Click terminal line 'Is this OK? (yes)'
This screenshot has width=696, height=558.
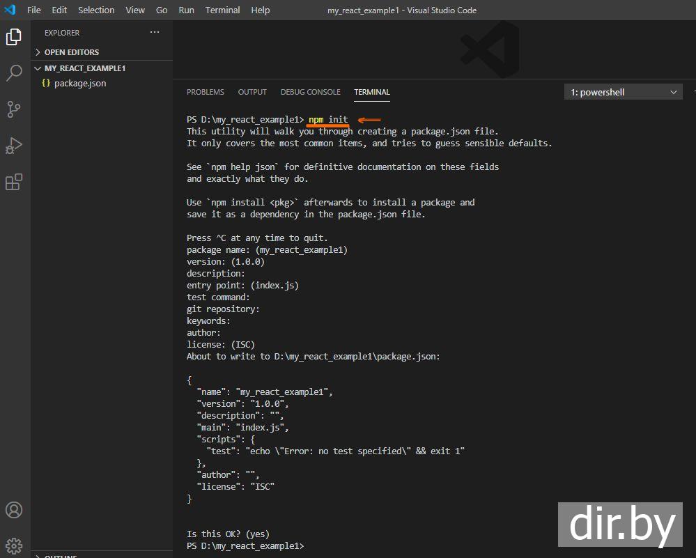point(228,534)
